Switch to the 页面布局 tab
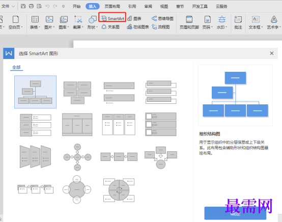282x222 pixels. (112, 7)
